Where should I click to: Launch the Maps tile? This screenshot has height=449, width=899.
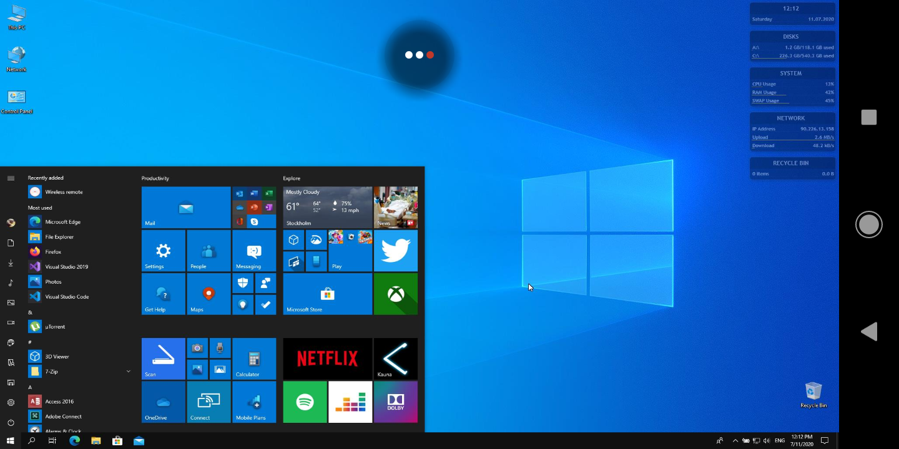(x=209, y=294)
